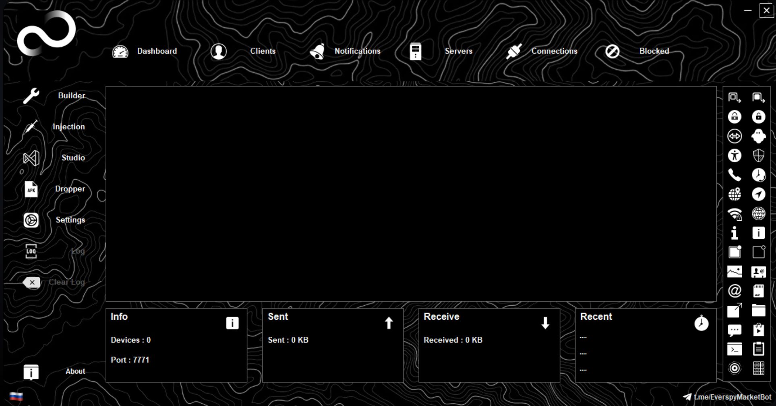776x406 pixels.
Task: Click the Studio icon in sidebar
Action: click(x=31, y=158)
